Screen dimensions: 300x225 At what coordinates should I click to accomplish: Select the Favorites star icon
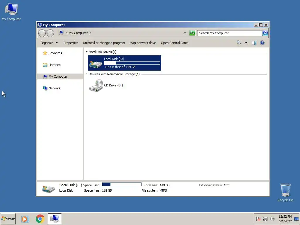click(x=45, y=53)
